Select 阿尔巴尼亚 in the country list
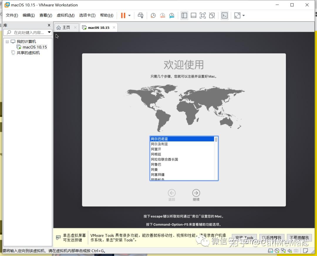 point(182,139)
